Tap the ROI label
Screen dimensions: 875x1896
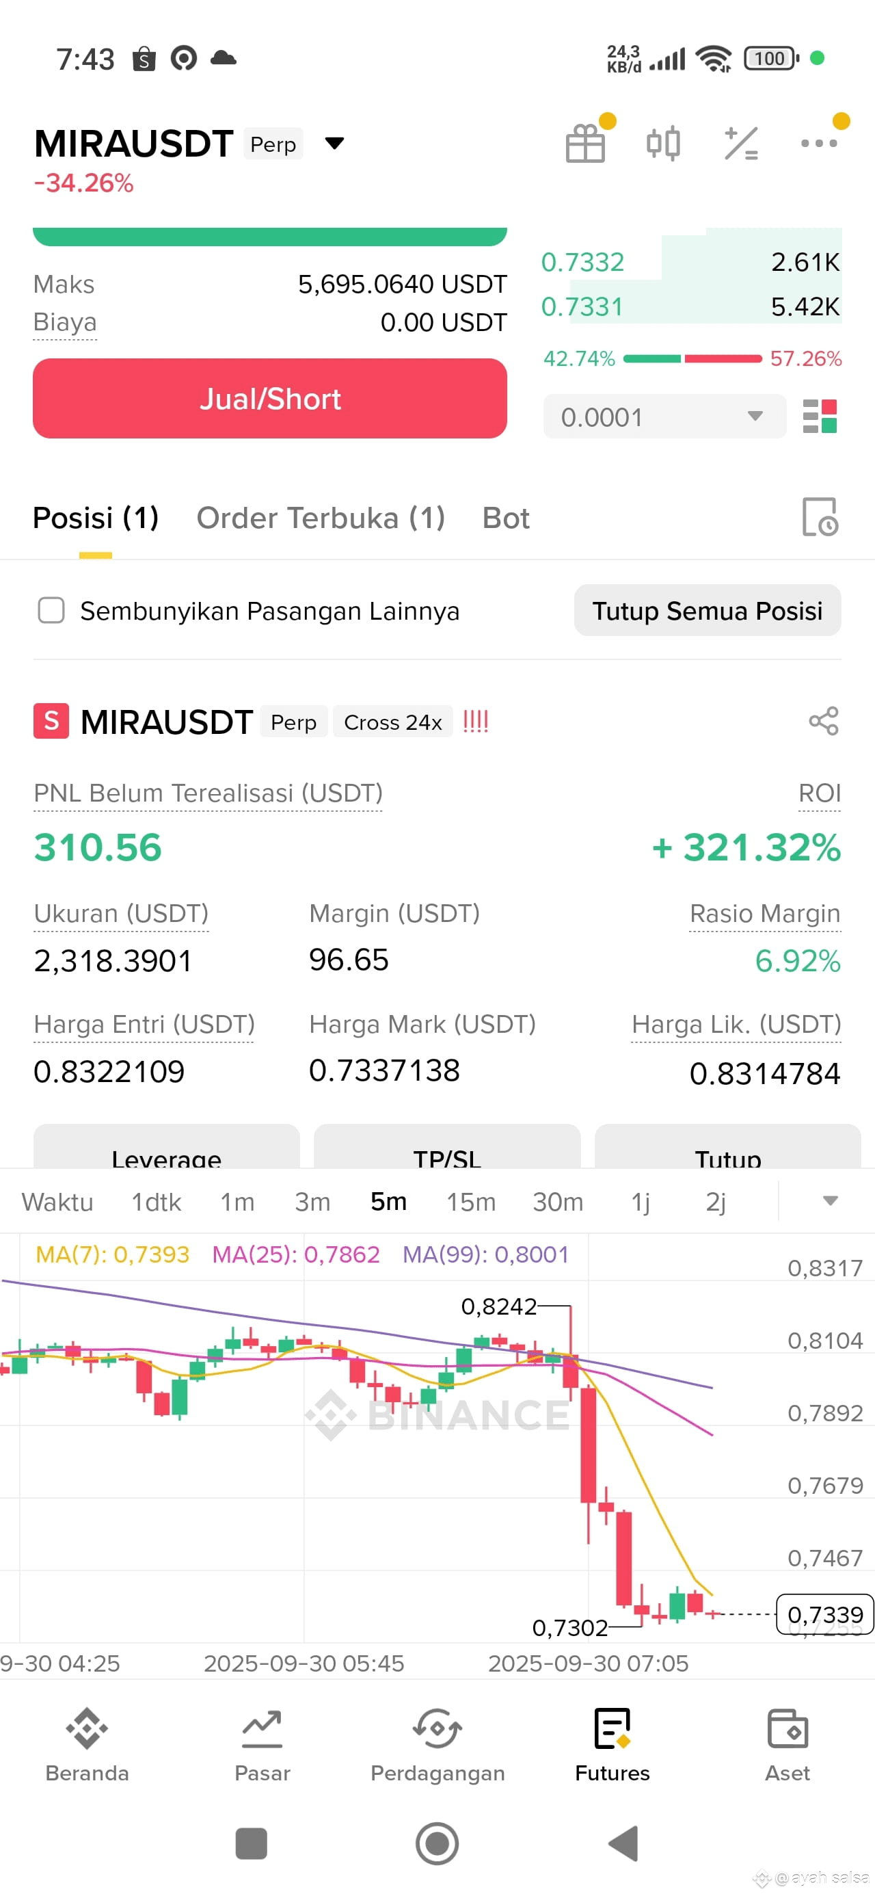[820, 793]
